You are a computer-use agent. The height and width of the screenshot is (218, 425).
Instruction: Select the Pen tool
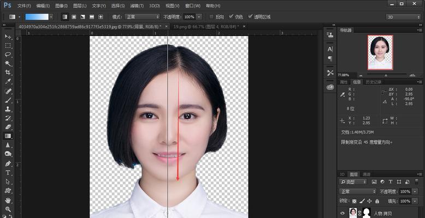(x=8, y=163)
